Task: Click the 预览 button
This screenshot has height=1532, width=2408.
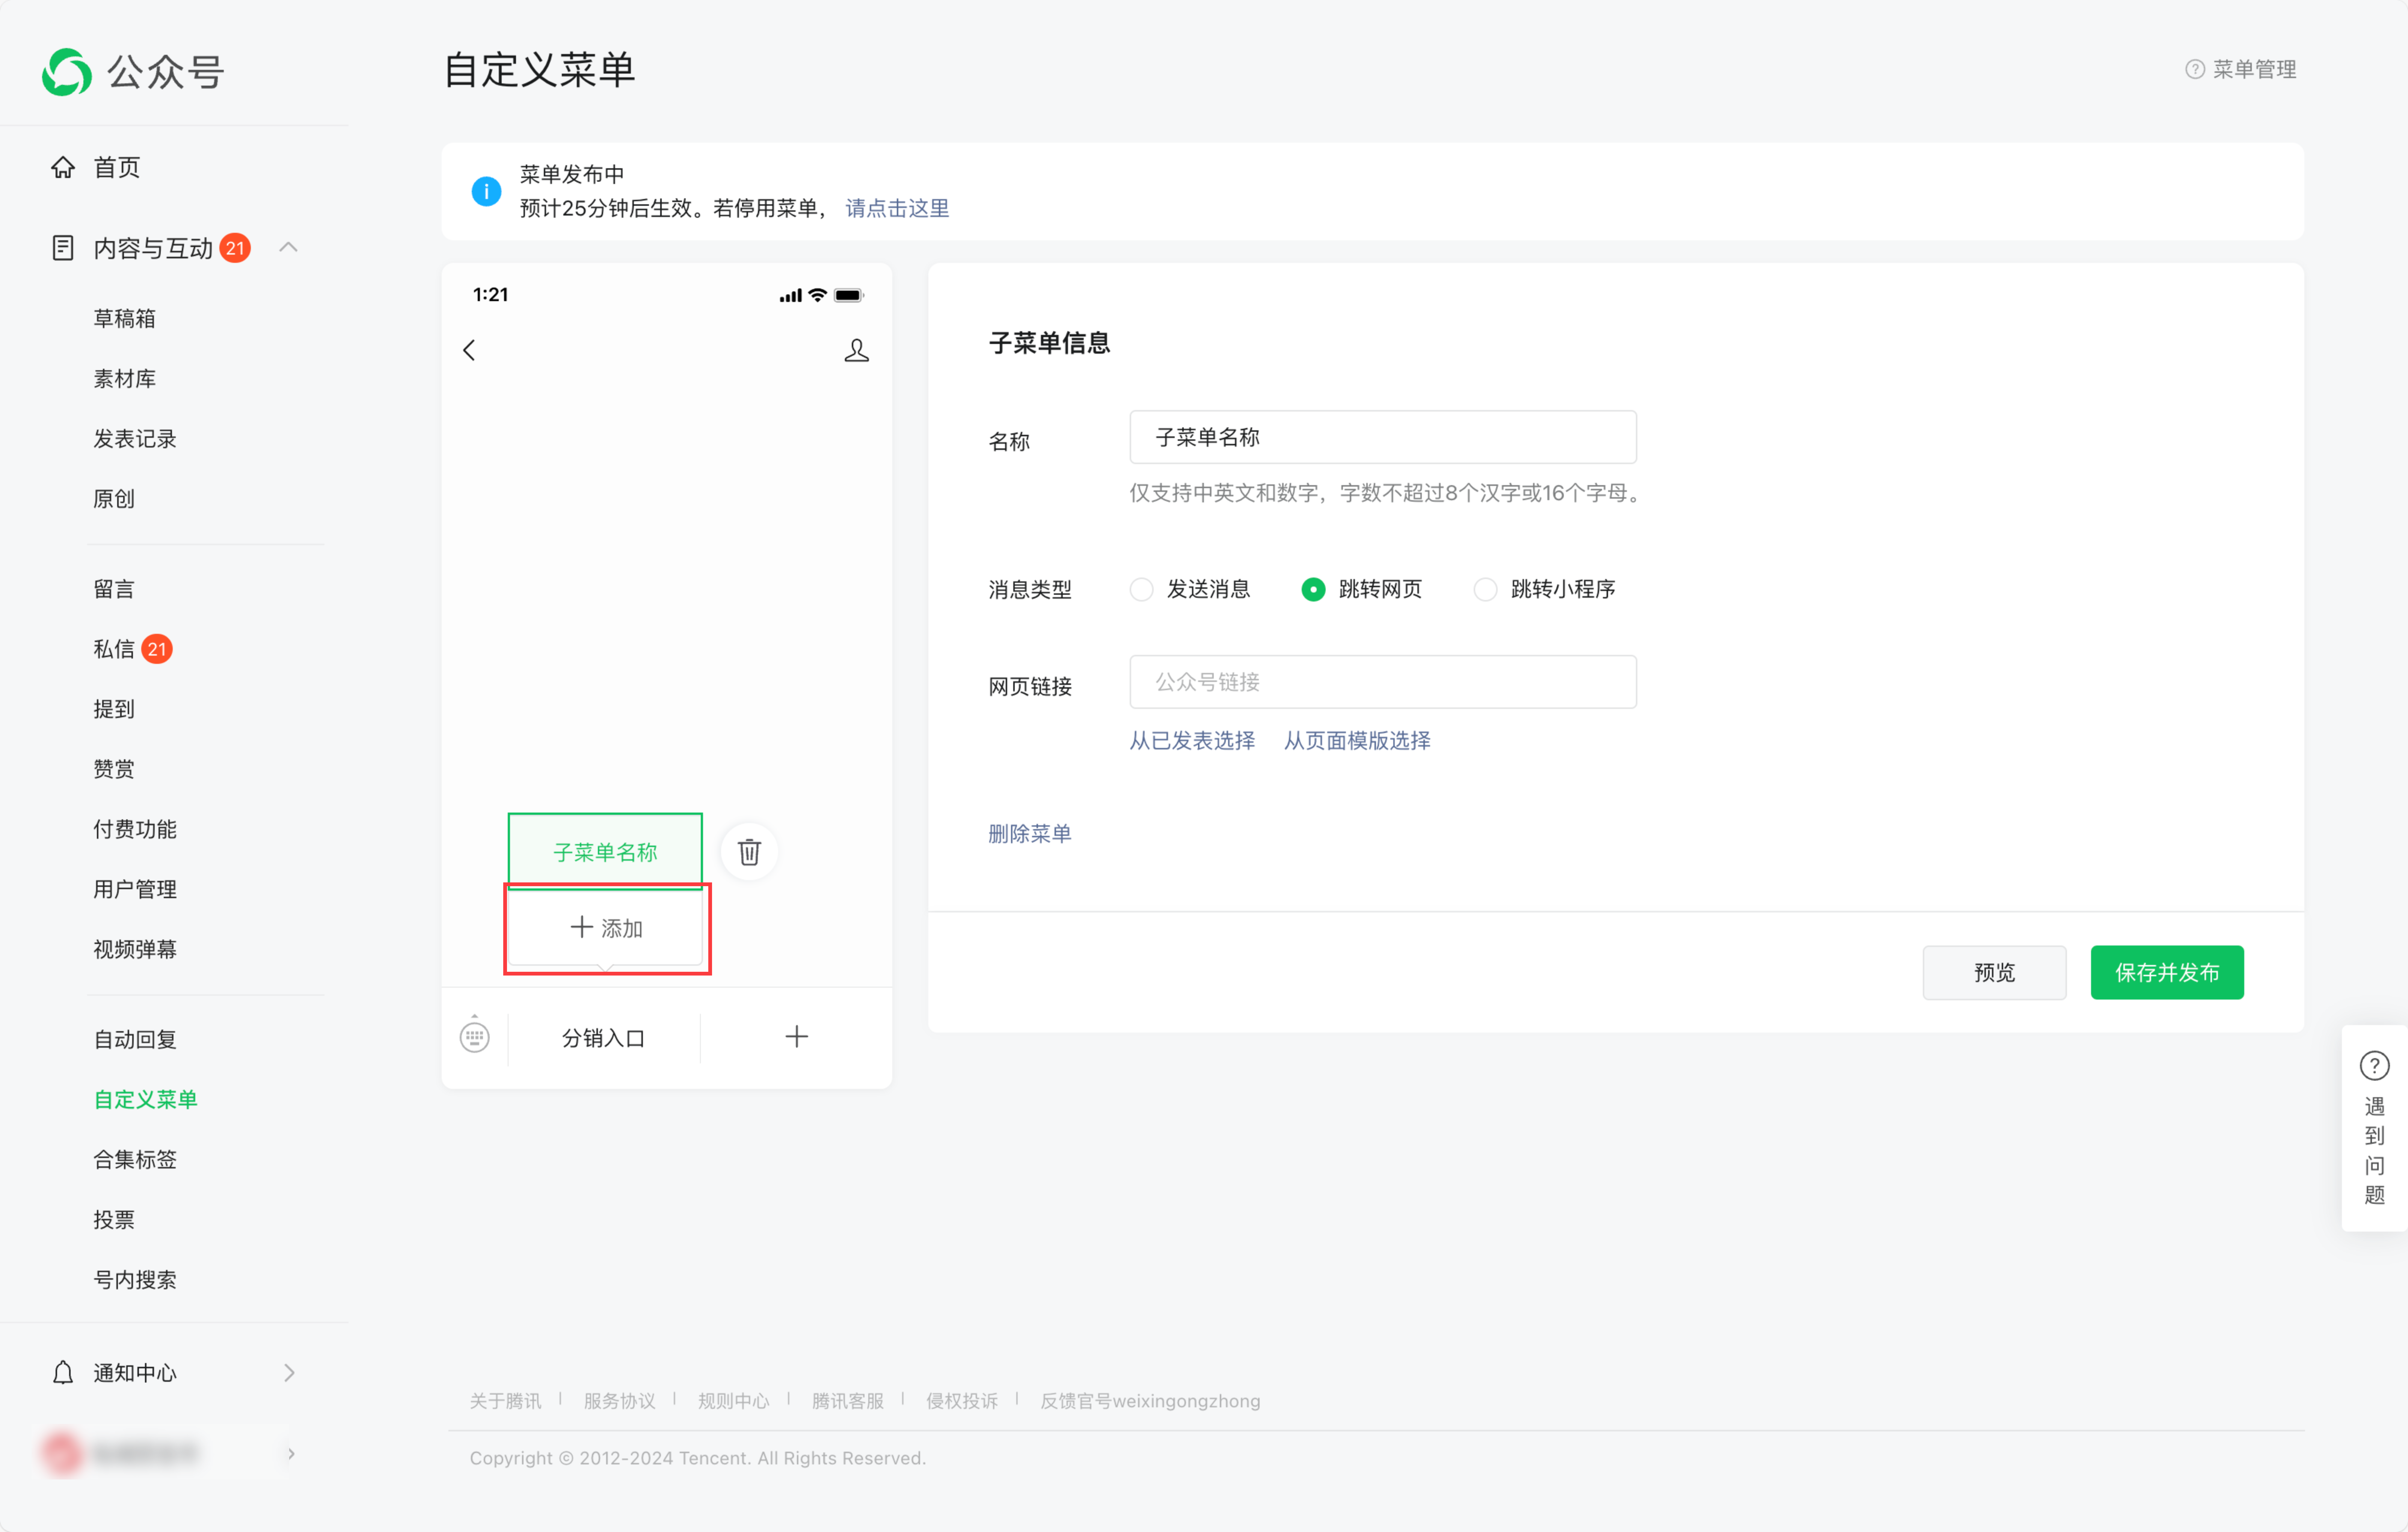Action: (x=1994, y=972)
